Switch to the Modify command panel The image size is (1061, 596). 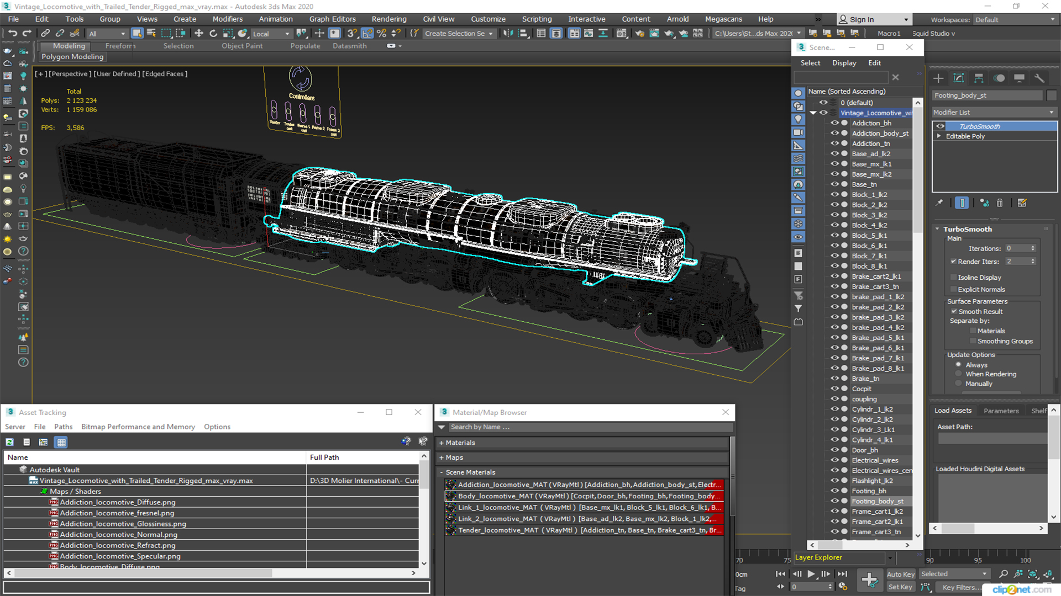tap(959, 78)
